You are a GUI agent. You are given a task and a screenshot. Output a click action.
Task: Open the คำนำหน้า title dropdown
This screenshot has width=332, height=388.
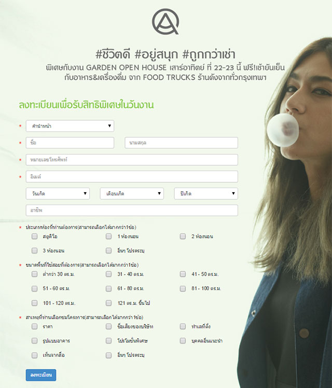click(70, 126)
